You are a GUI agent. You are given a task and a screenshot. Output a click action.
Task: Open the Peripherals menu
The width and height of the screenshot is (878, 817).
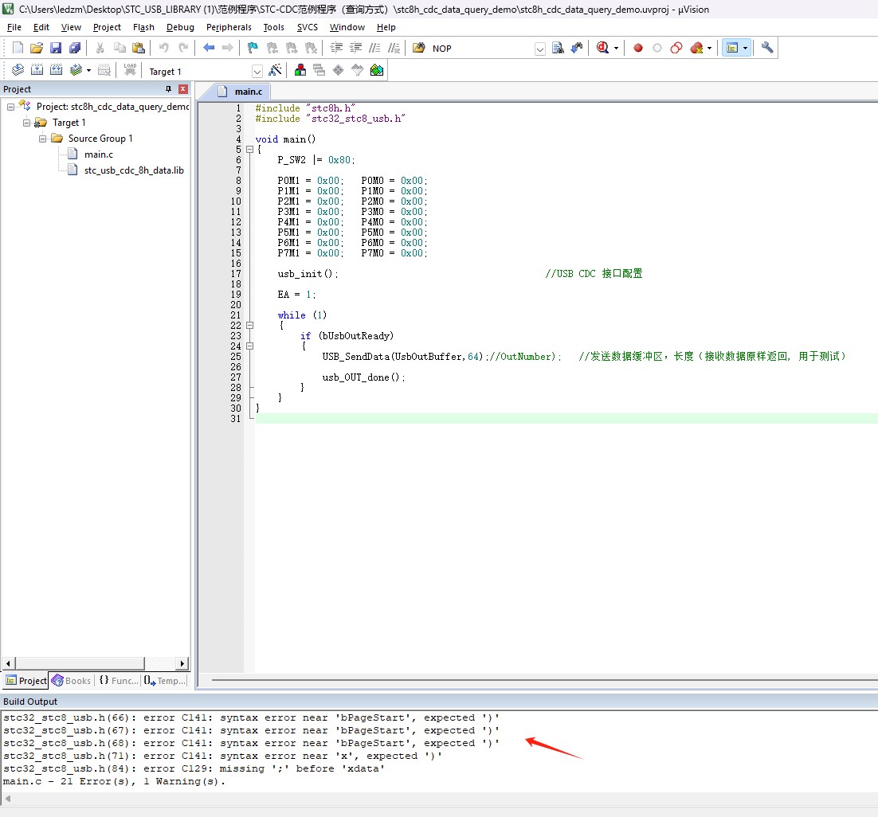click(229, 27)
